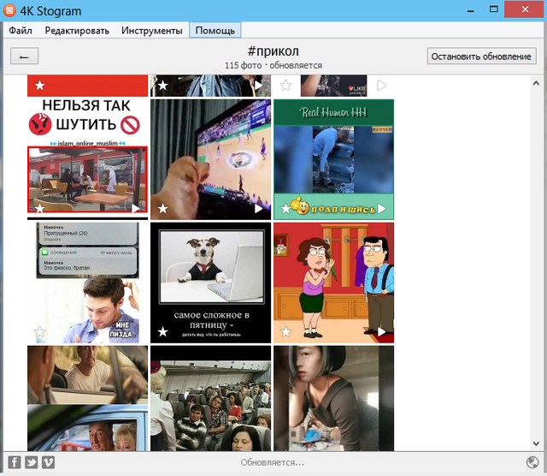
Task: Go back using the left arrow button
Action: click(24, 57)
